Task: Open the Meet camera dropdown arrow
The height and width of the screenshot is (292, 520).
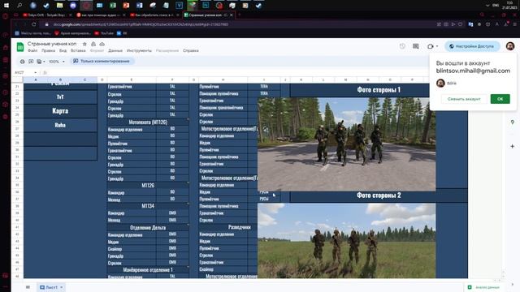Action: point(437,46)
